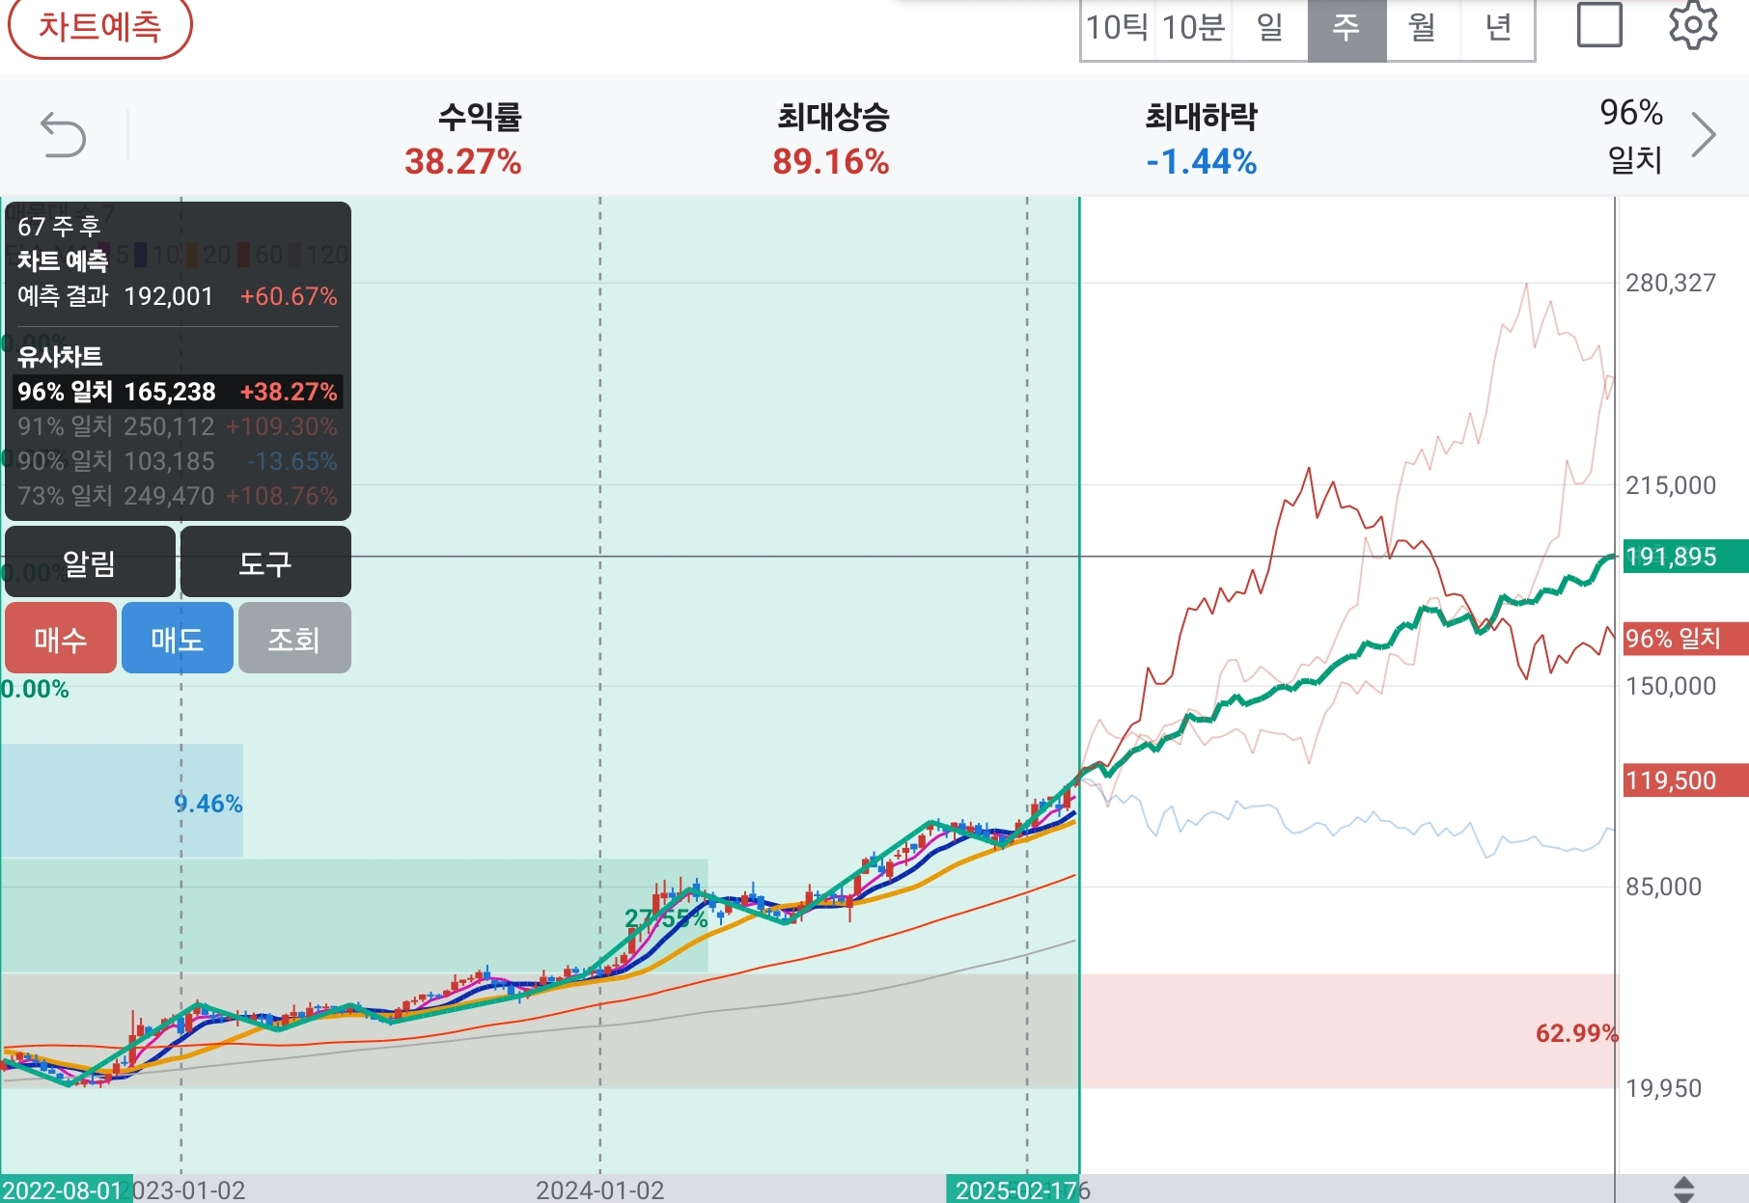Image resolution: width=1749 pixels, height=1203 pixels.
Task: Open the 도구 tools button
Action: [265, 562]
